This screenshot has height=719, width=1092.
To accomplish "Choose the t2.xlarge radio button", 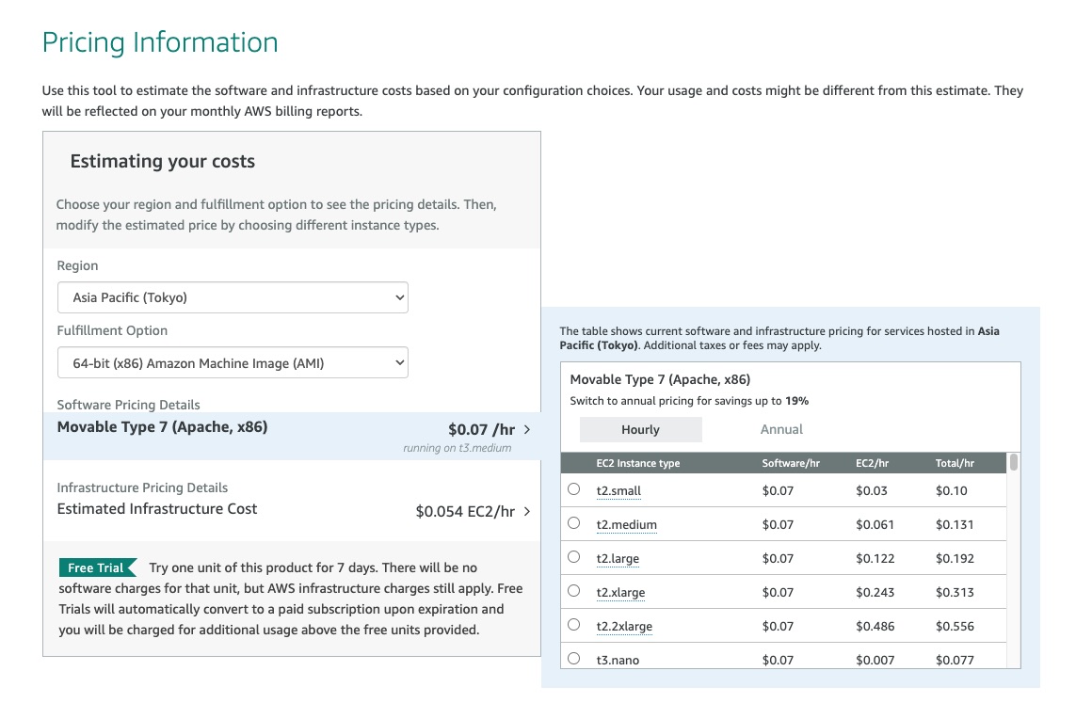I will pyautogui.click(x=574, y=591).
